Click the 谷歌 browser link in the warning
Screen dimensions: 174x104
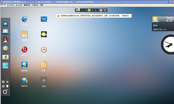(x=106, y=16)
